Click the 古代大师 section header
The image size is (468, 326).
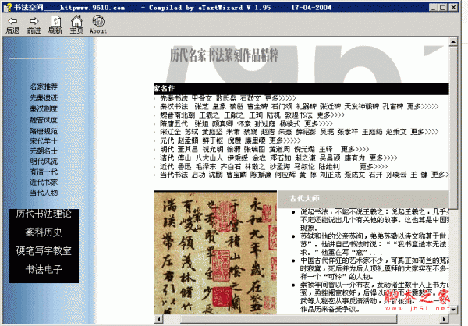click(x=305, y=199)
